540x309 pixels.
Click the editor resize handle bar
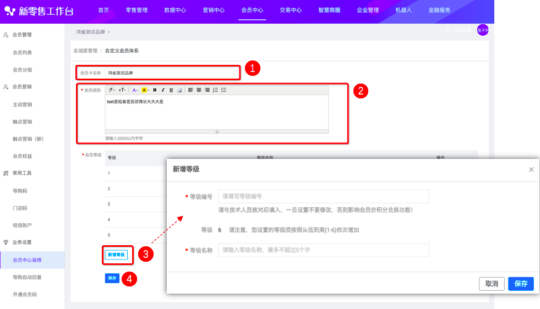pos(217,131)
